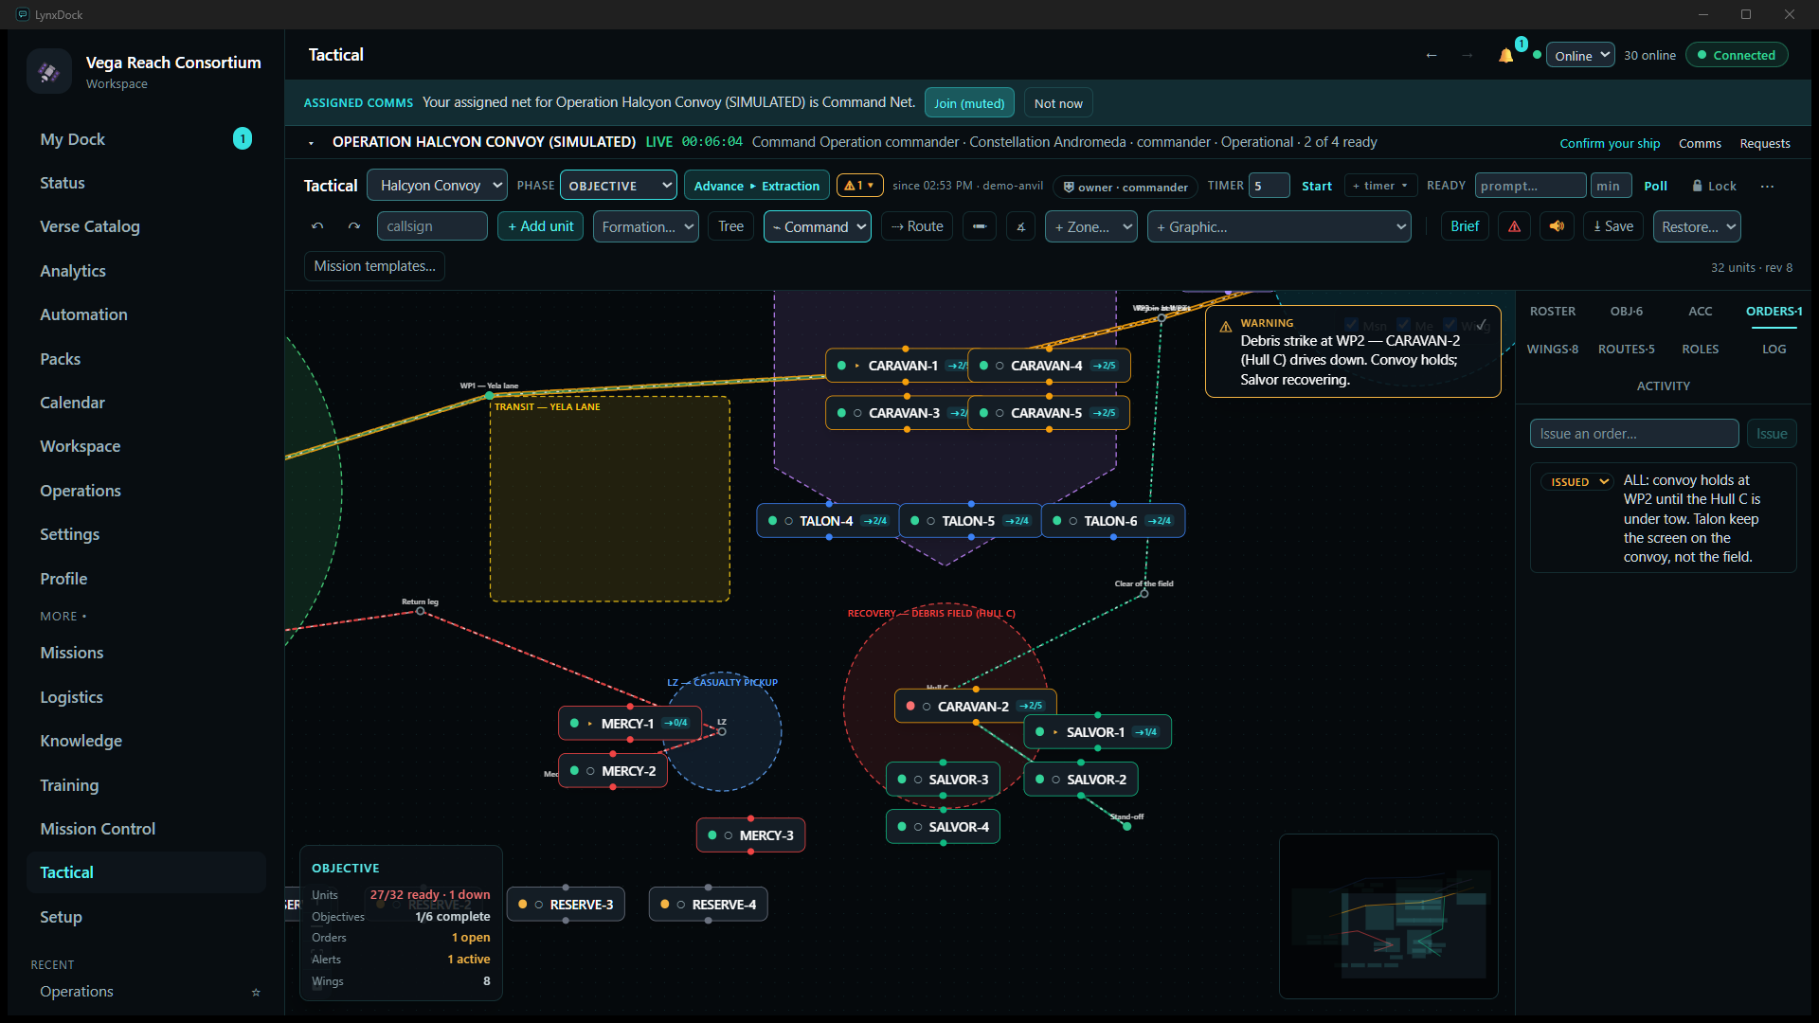Select the MERCY-1 unit marker

click(x=630, y=724)
